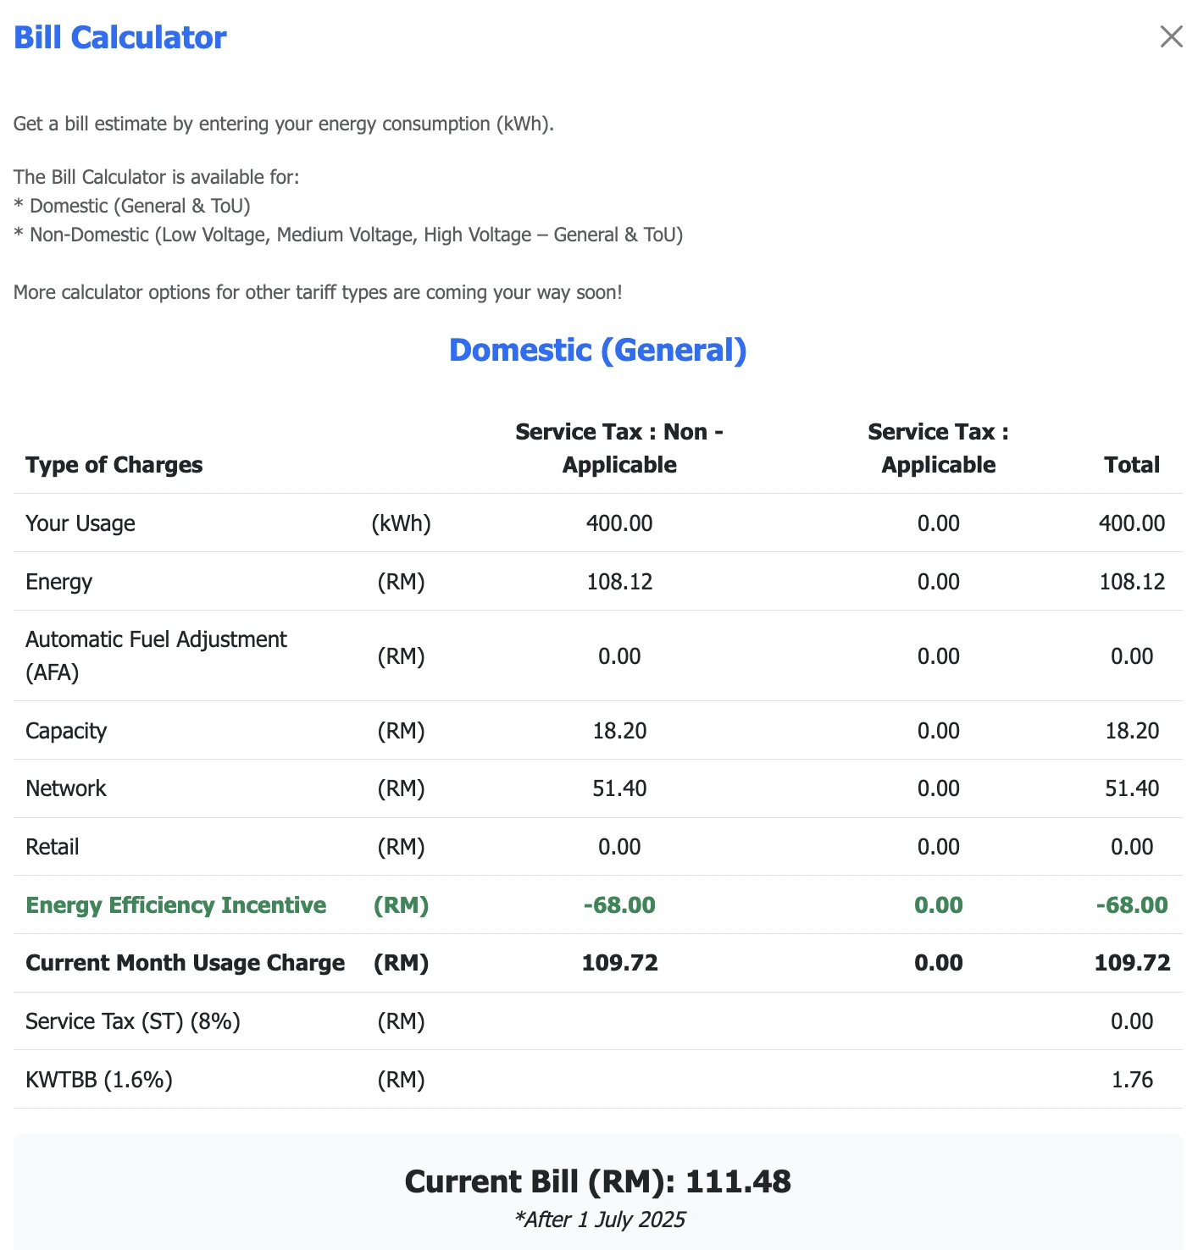Click the -68.00 incentive total value

pos(1132,905)
